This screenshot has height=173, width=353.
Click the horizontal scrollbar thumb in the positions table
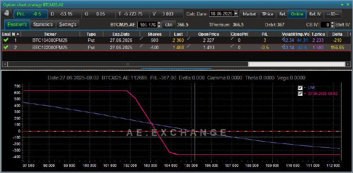[x=128, y=64]
